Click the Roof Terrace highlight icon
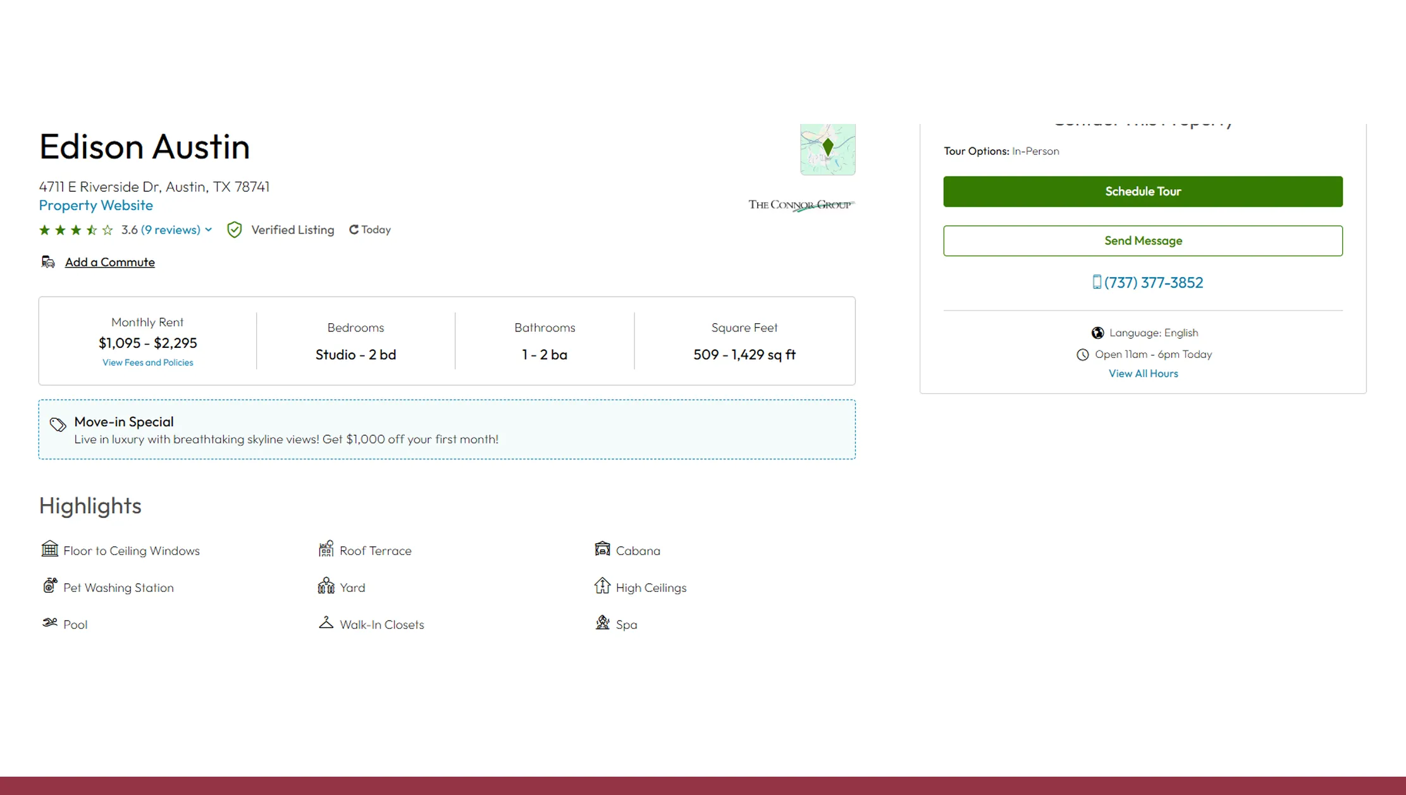 tap(326, 549)
